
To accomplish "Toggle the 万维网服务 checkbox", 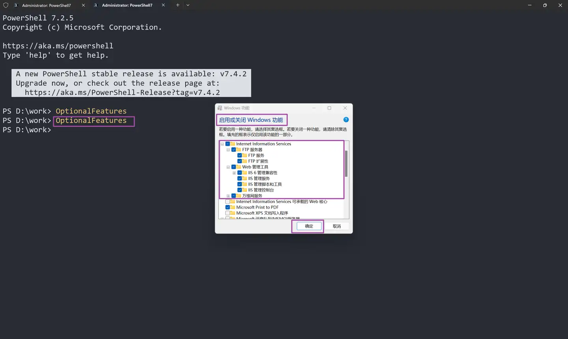I will tap(234, 196).
